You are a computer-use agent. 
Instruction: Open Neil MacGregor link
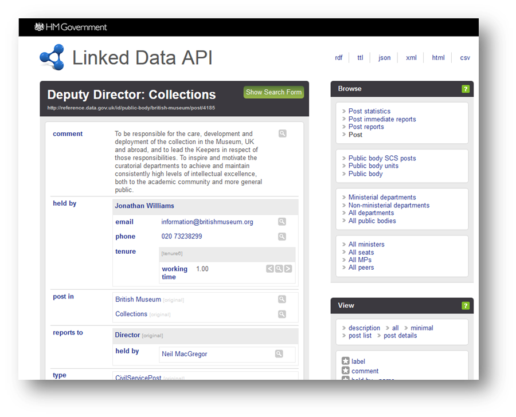[184, 354]
